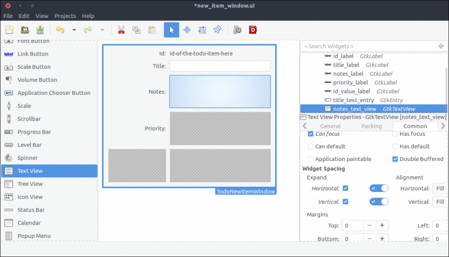Open the undo history dropdown arrow

click(74, 30)
